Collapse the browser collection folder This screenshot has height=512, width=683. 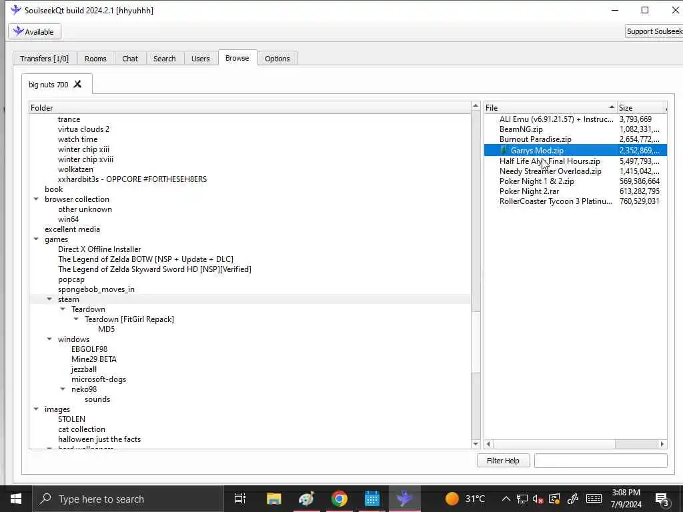[36, 199]
